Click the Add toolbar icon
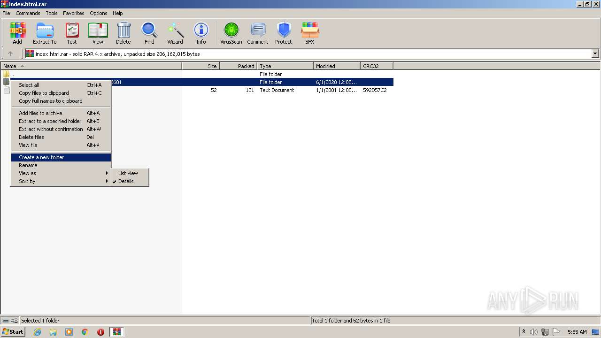Screen dimensions: 601x338 tap(17, 33)
